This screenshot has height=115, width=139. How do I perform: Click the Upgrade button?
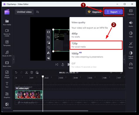pyautogui.click(x=94, y=12)
